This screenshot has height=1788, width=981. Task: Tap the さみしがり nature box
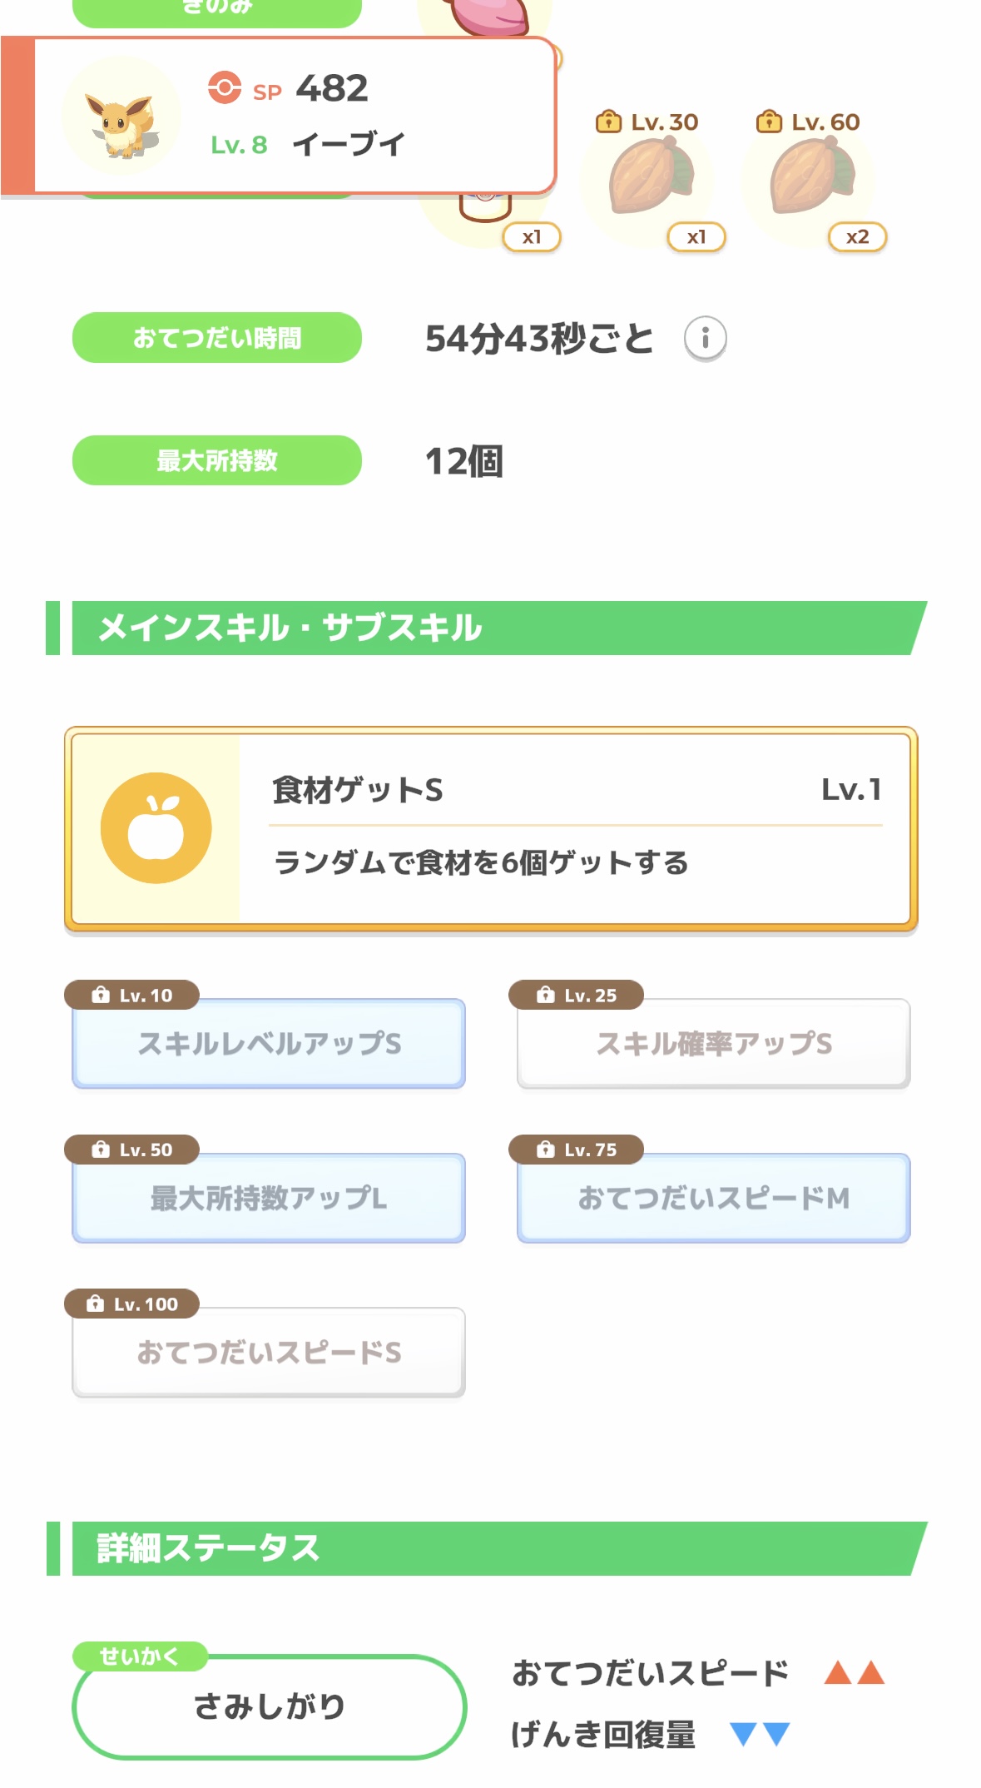pos(269,1706)
